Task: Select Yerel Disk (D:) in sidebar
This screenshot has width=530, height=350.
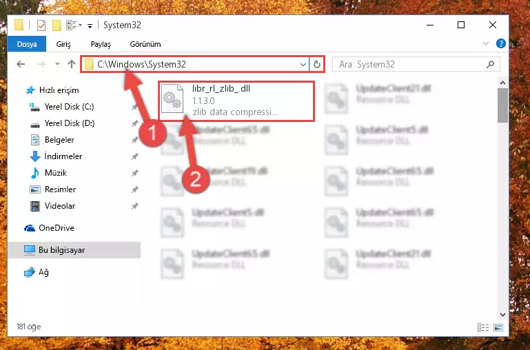Action: [x=70, y=123]
